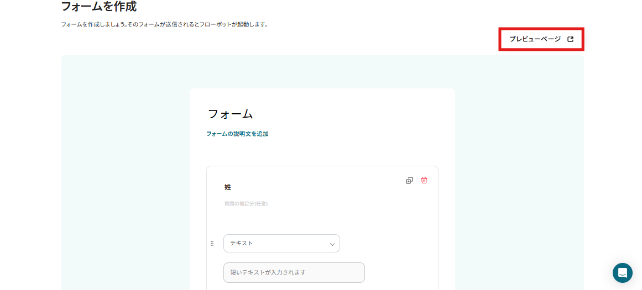Open the プレビューページ preview button
Screen dimensions: 642x290
[x=541, y=39]
